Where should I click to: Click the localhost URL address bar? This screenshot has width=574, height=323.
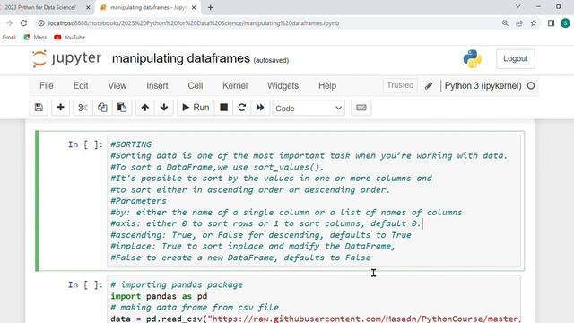pos(194,23)
